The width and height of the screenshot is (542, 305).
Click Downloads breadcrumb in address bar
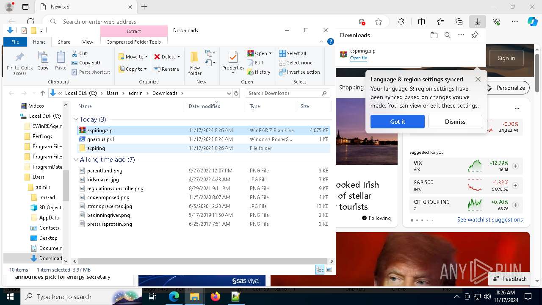165,93
